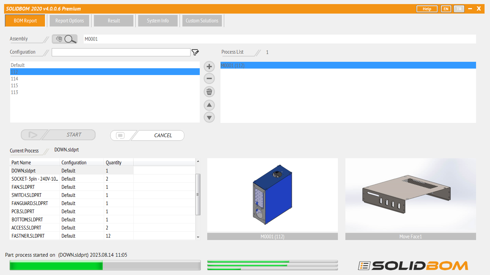This screenshot has width=490, height=275.
Task: Select the BOTTOM.SLDPRT row
Action: click(x=102, y=220)
